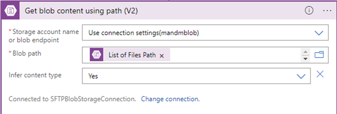Click the down arrow of Blob path stepper
This screenshot has width=337, height=114.
(x=305, y=59)
